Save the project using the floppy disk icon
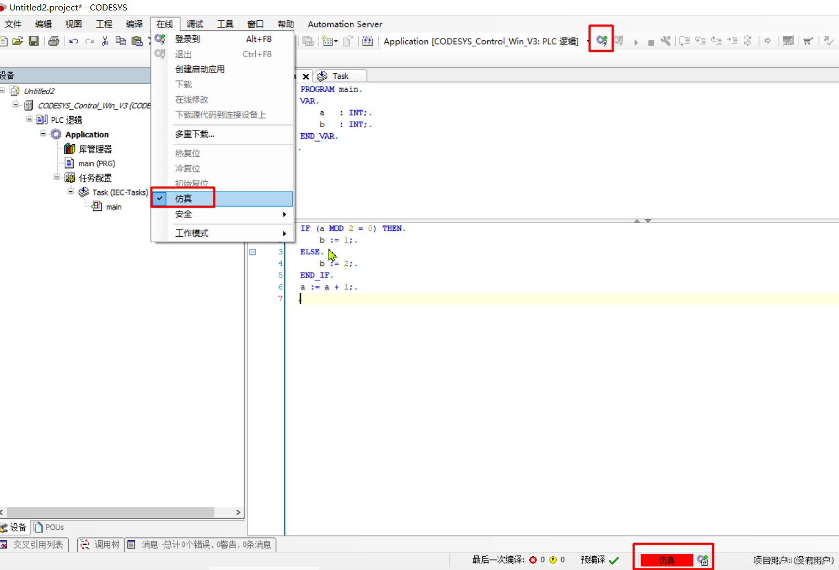Screen dimensions: 839x570 34,41
